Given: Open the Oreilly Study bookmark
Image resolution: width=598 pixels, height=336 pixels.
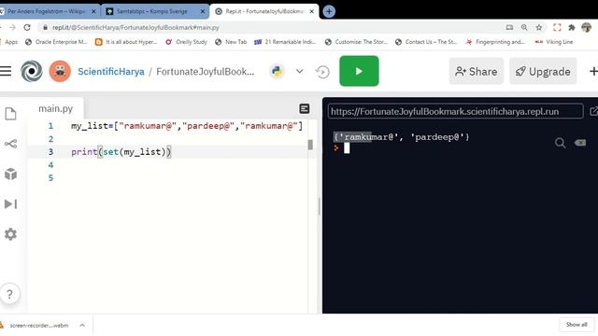Looking at the screenshot, I should 186,42.
